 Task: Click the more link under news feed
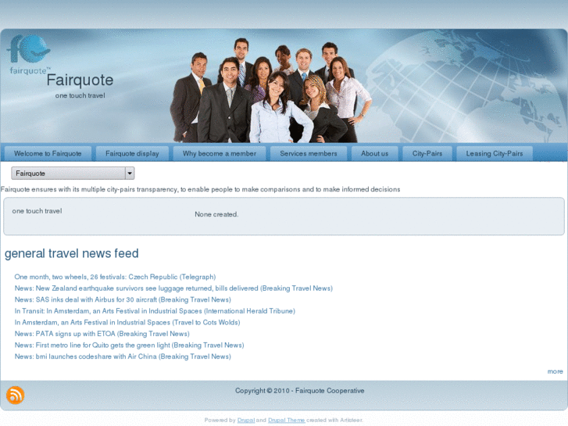tap(555, 371)
